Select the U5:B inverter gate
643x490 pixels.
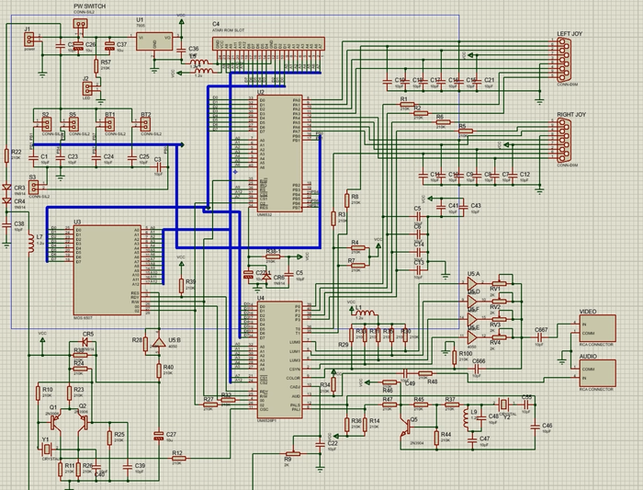tap(161, 344)
